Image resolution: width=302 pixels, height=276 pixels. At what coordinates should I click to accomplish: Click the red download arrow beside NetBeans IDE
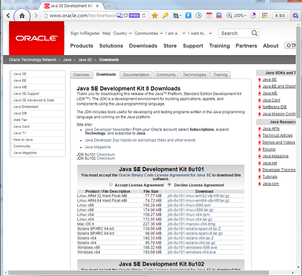[x=260, y=107]
